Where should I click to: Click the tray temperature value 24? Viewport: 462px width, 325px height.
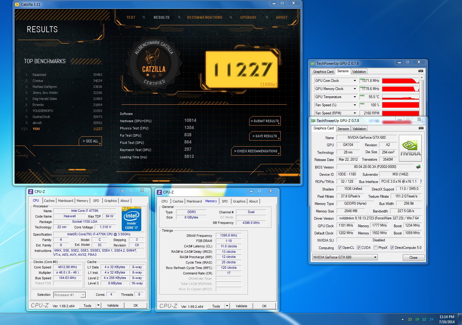coord(431,319)
